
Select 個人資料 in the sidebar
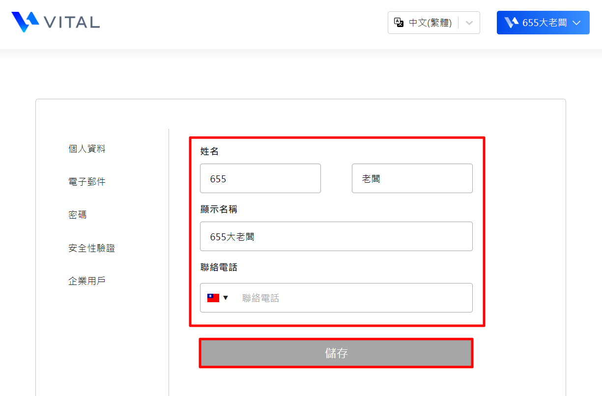coord(87,149)
